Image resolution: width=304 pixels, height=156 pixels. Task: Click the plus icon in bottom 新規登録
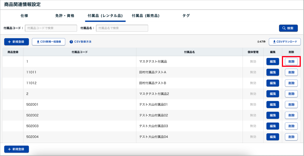point(9,149)
